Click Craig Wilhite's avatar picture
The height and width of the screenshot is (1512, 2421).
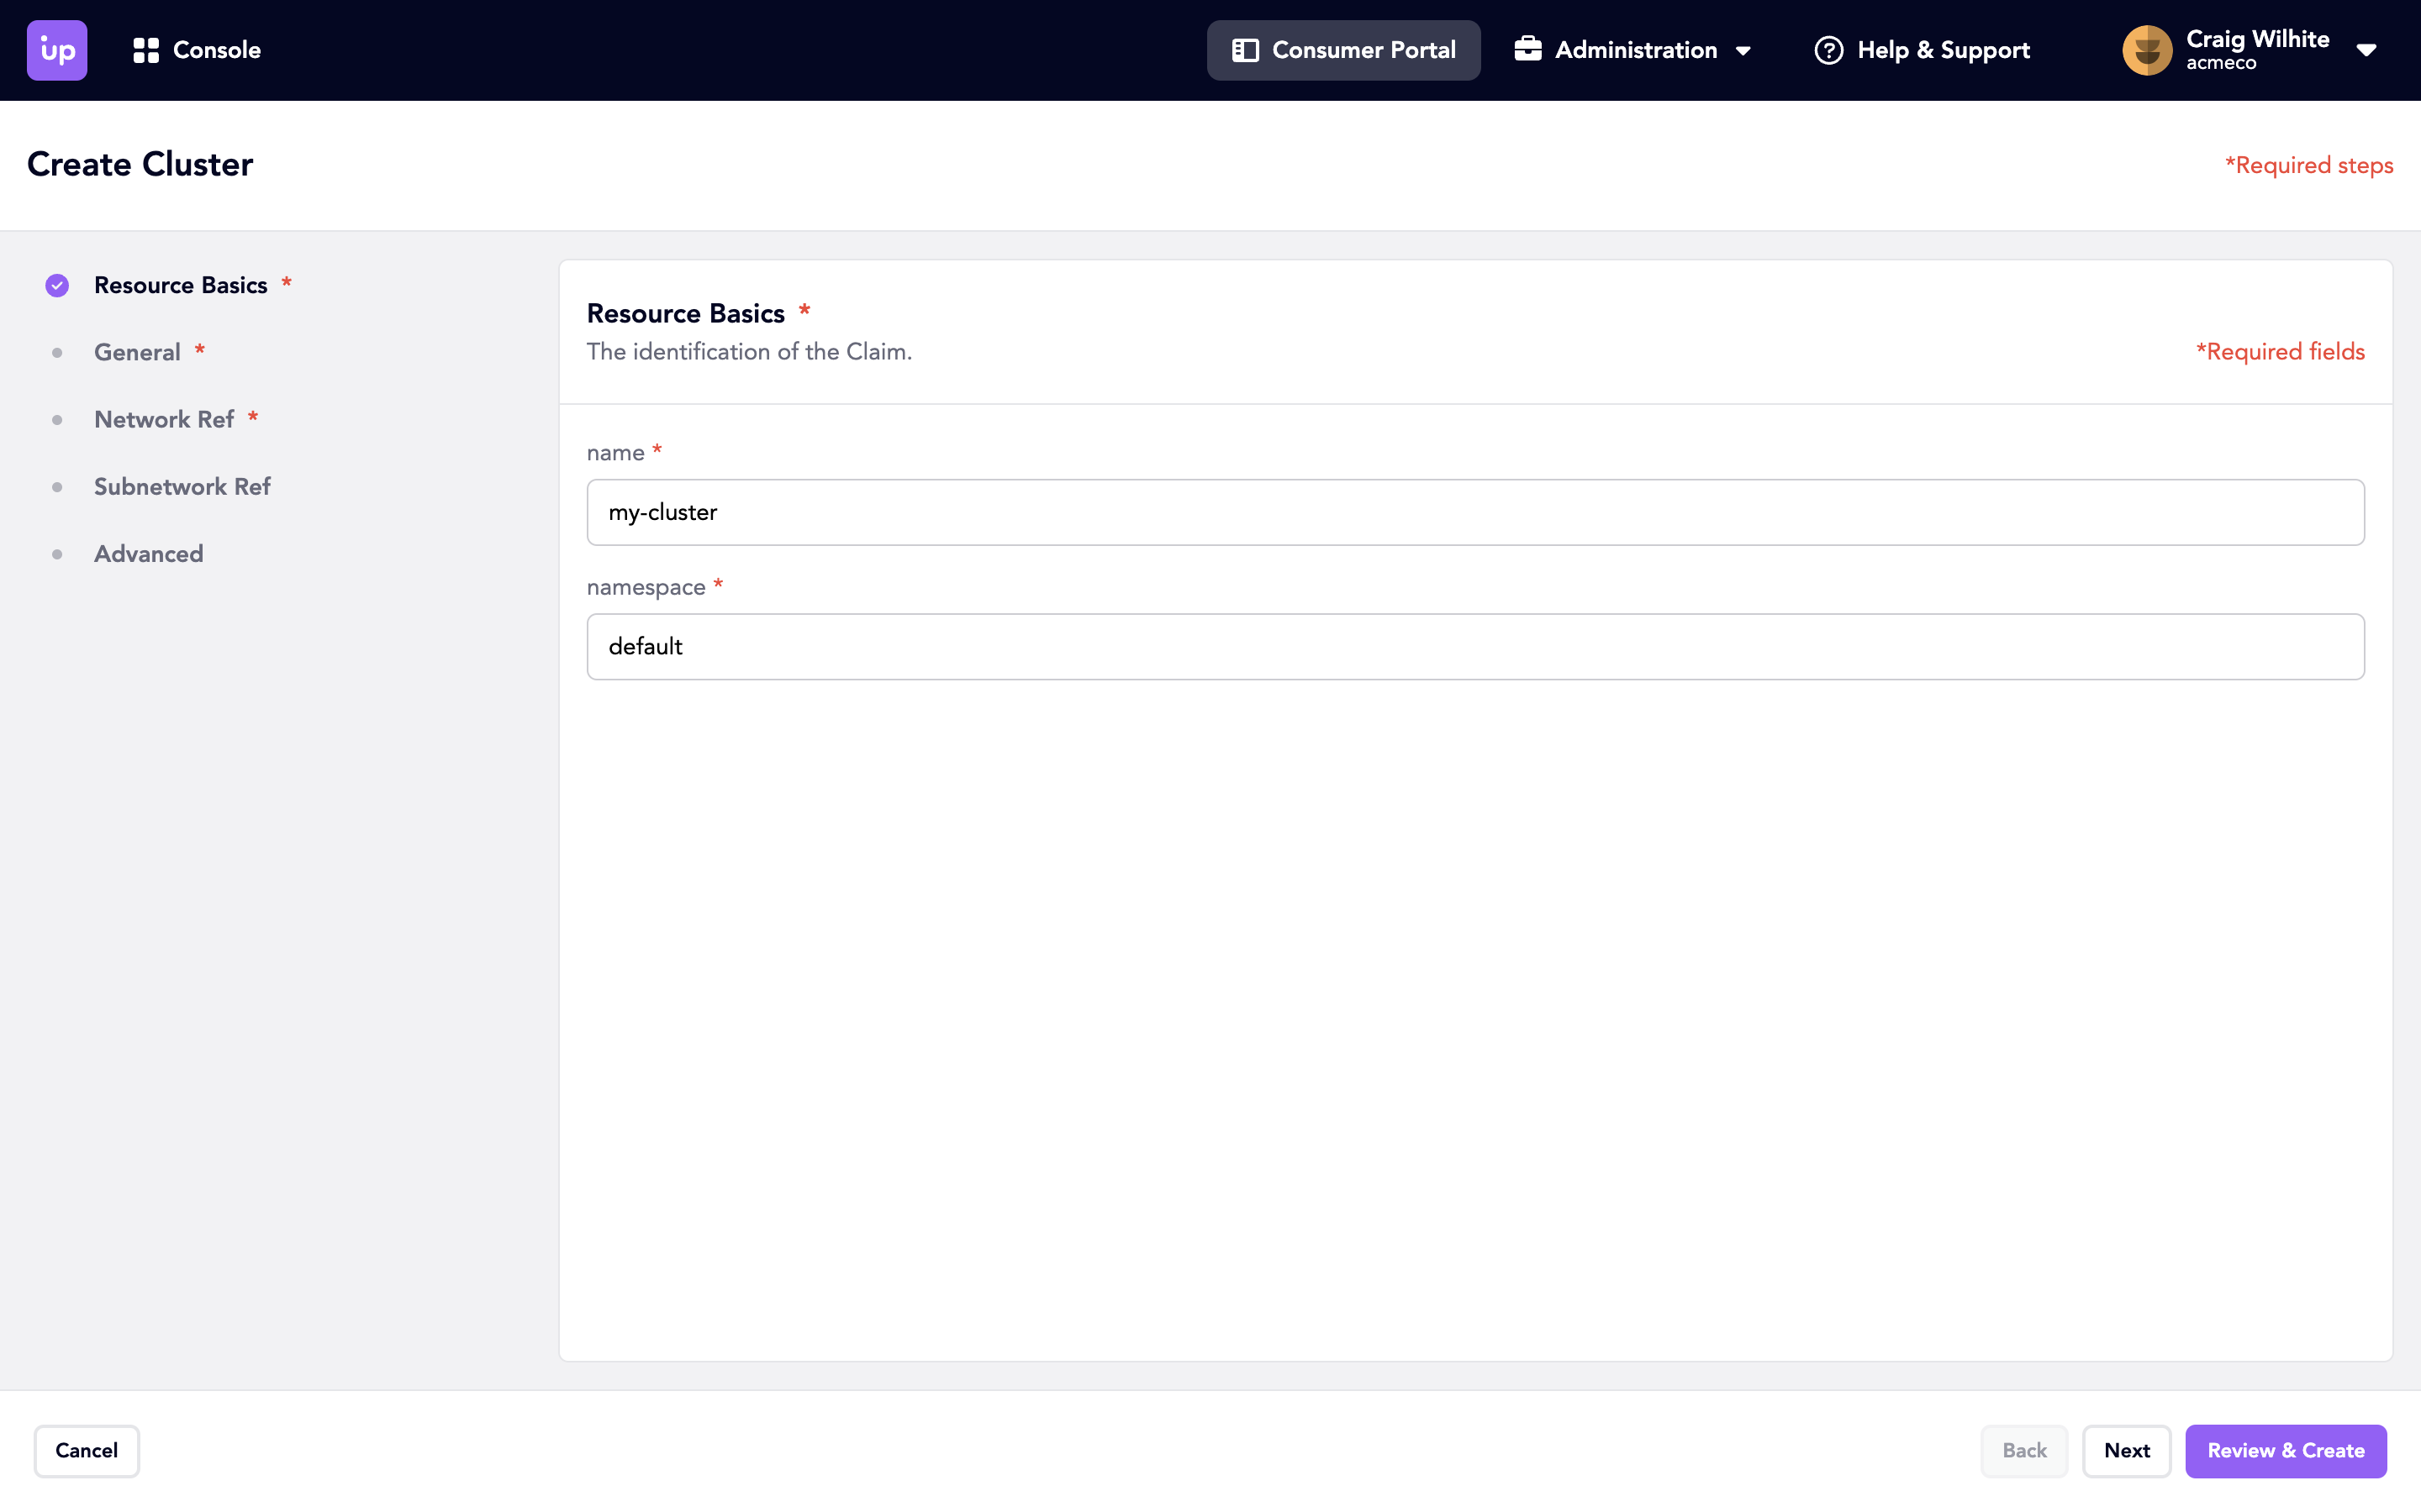[x=2147, y=50]
